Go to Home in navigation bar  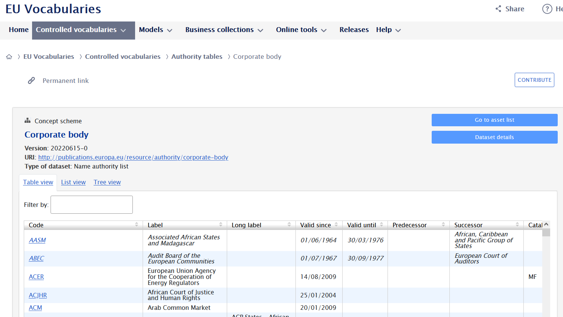(18, 30)
